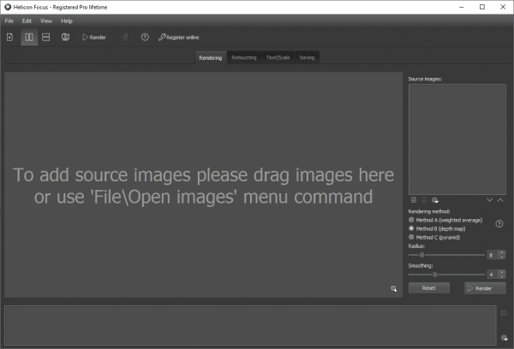Click the open images icon in the toolbar
514x349 pixels.
9,38
